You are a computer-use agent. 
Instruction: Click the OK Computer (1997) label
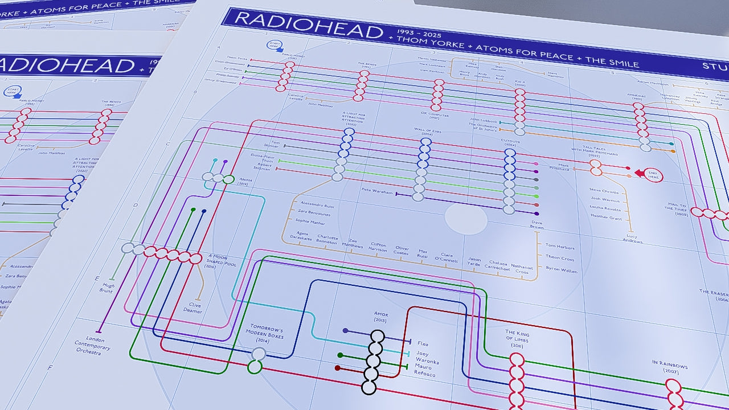pos(434,116)
